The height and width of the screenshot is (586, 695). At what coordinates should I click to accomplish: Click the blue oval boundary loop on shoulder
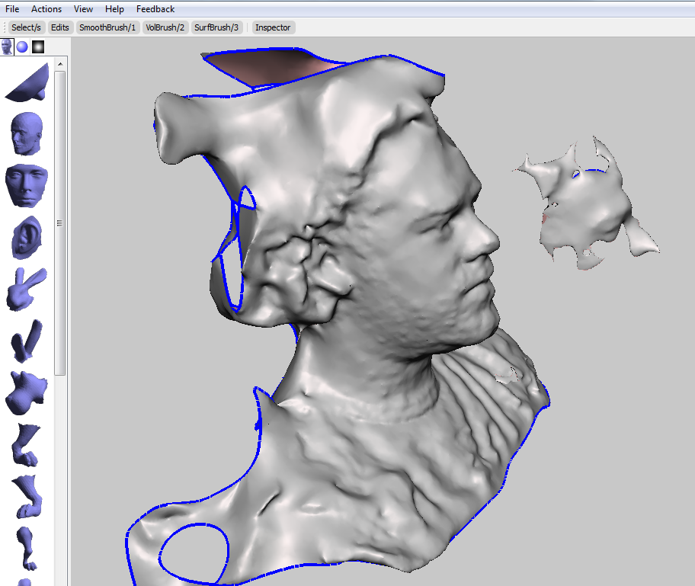pyautogui.click(x=194, y=554)
